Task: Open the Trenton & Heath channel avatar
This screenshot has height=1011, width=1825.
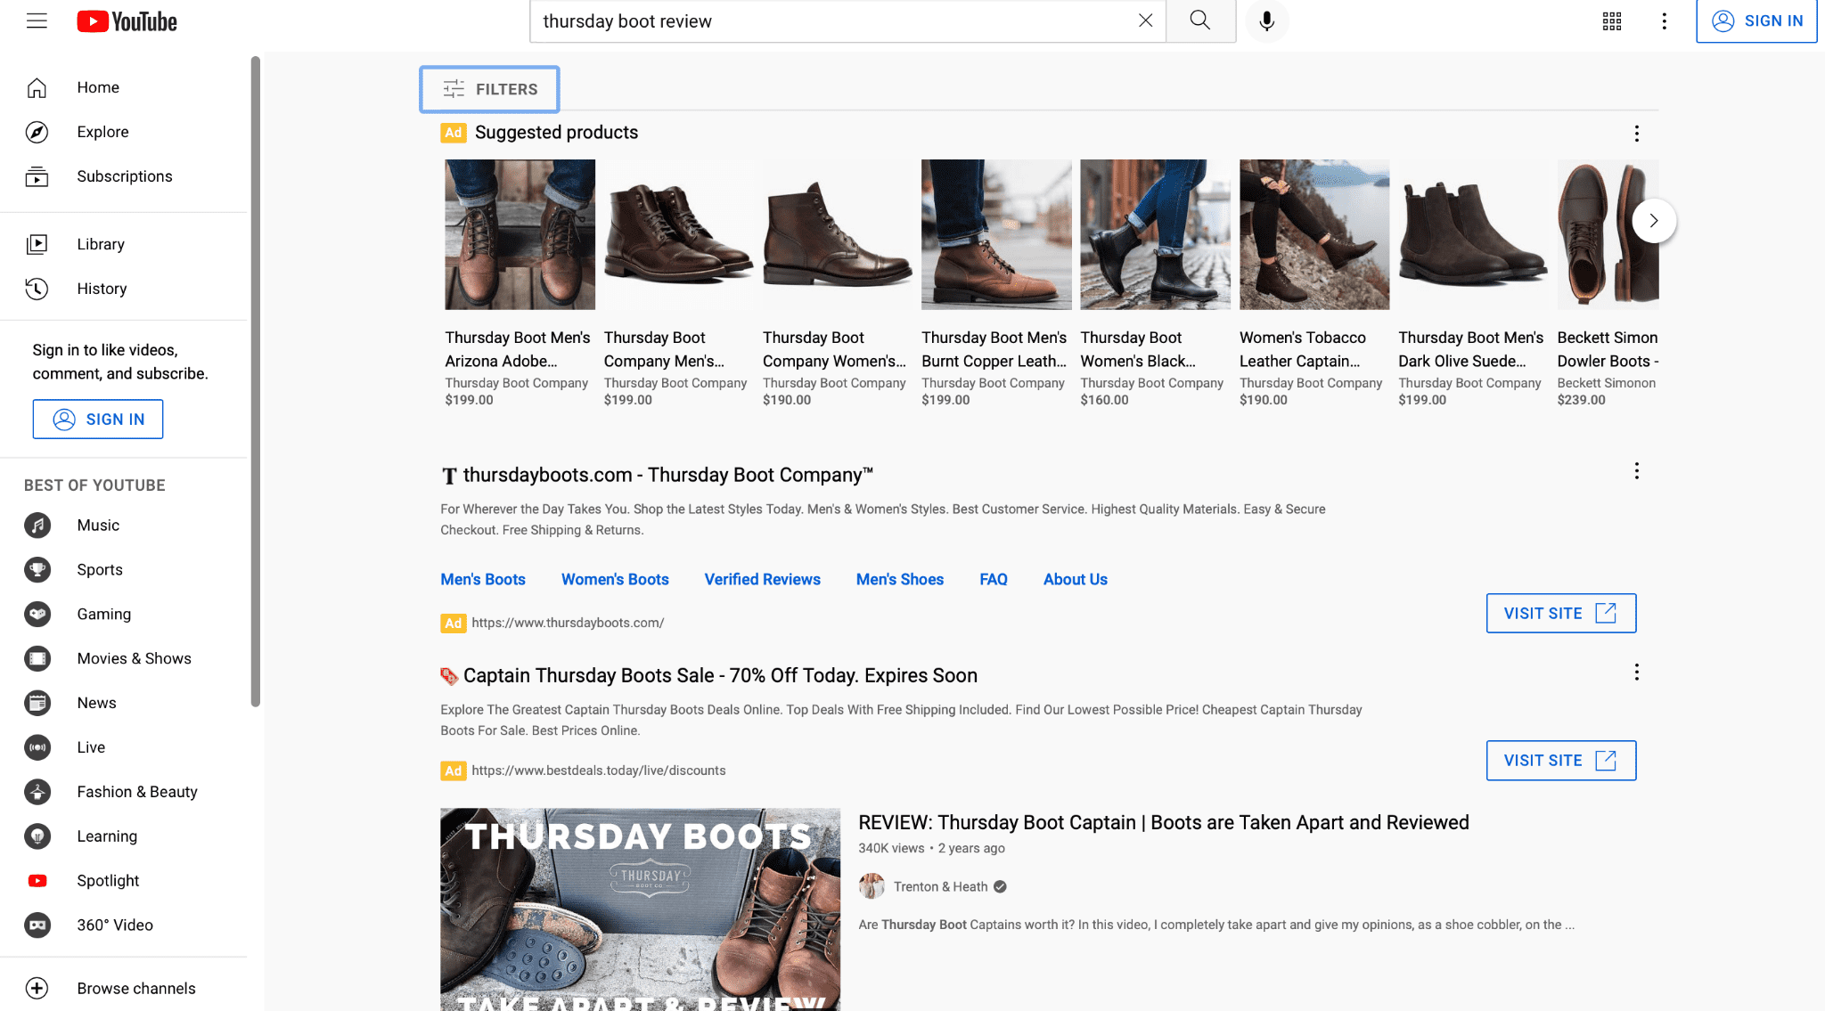Action: [x=872, y=886]
